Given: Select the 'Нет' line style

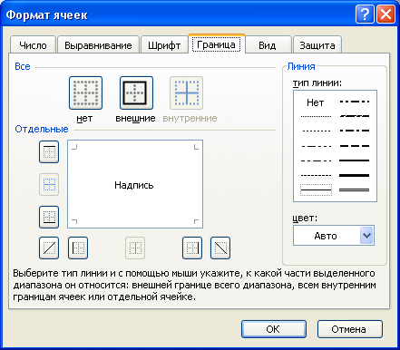Looking at the screenshot, I should tap(316, 102).
